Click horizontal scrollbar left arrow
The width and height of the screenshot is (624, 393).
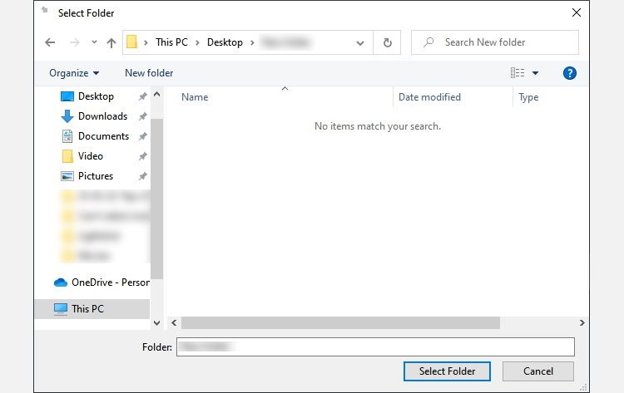coord(174,322)
